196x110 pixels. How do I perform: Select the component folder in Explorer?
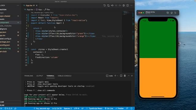tap(10, 22)
